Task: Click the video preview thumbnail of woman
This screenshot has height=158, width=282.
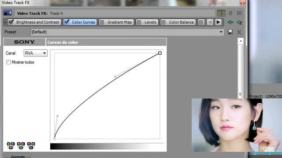Action: pos(237,125)
